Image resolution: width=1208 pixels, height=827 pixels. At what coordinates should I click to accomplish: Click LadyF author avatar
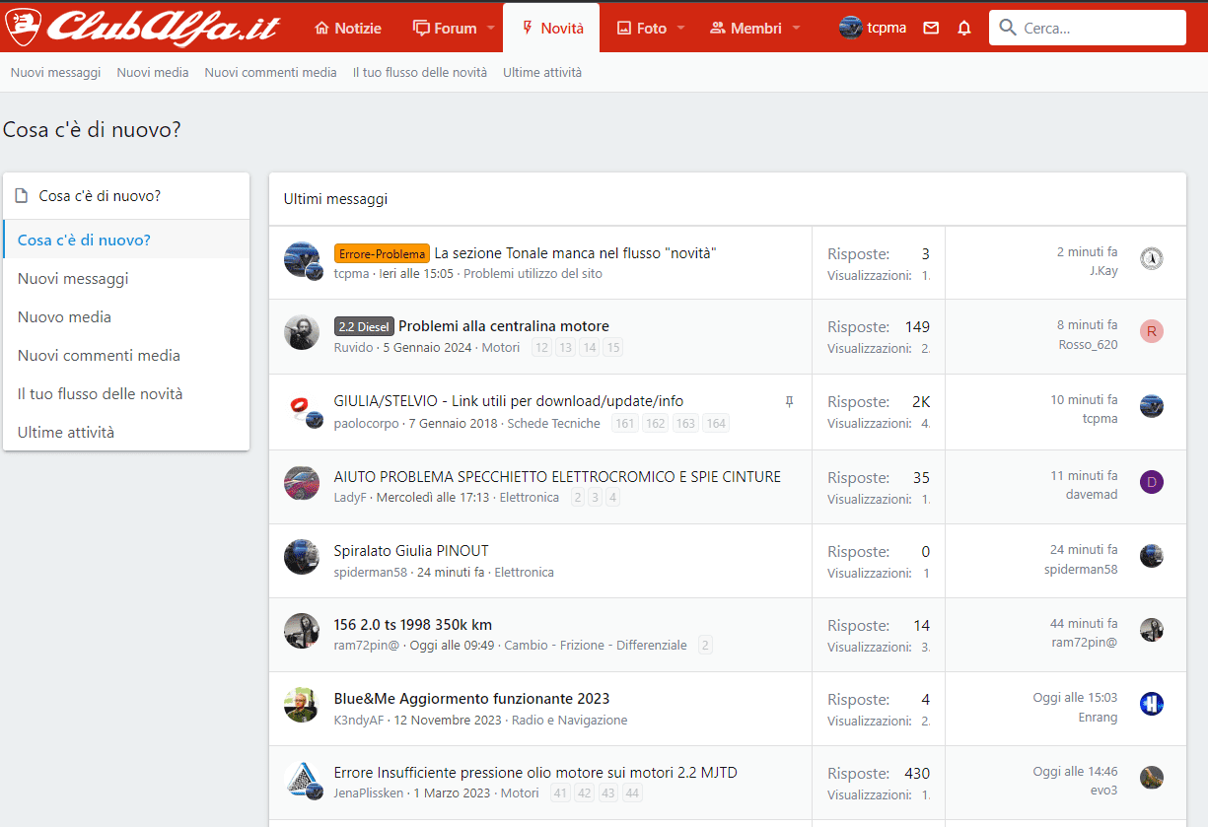point(302,483)
